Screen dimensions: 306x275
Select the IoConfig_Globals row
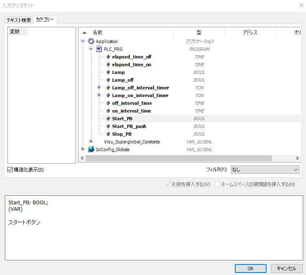pos(113,149)
